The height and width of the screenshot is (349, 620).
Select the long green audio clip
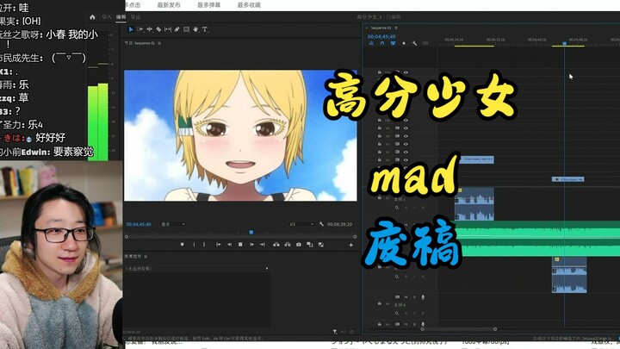click(537, 239)
